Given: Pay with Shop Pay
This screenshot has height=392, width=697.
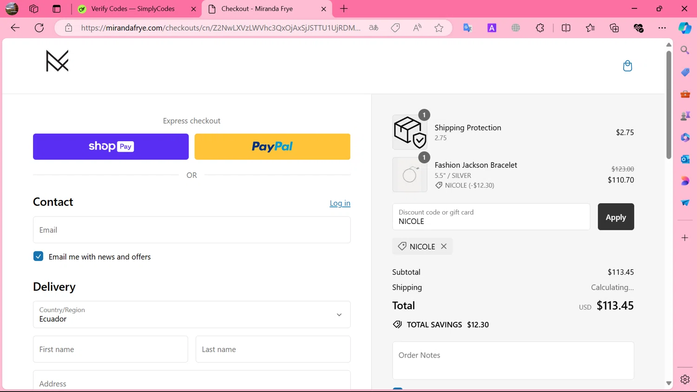Looking at the screenshot, I should tap(111, 147).
